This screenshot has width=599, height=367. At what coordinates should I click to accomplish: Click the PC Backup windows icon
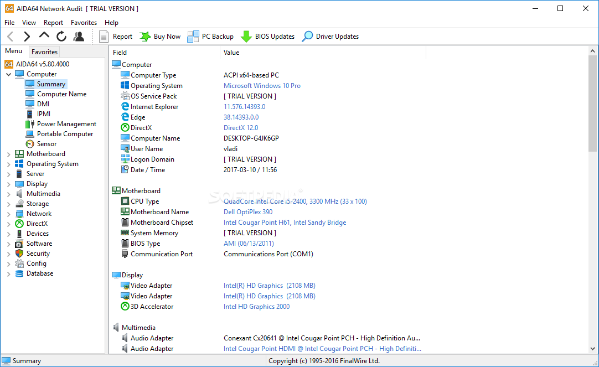tap(193, 37)
